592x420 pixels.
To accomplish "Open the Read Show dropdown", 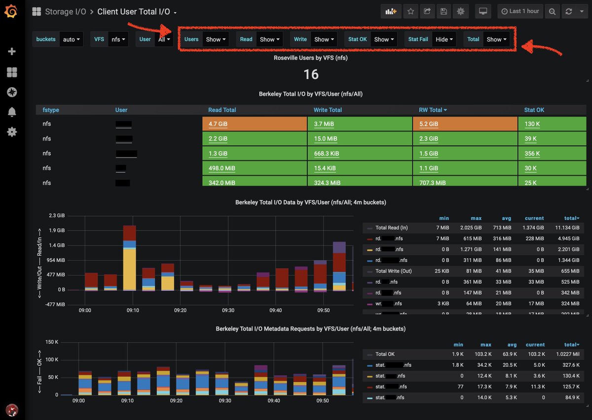I will [269, 39].
